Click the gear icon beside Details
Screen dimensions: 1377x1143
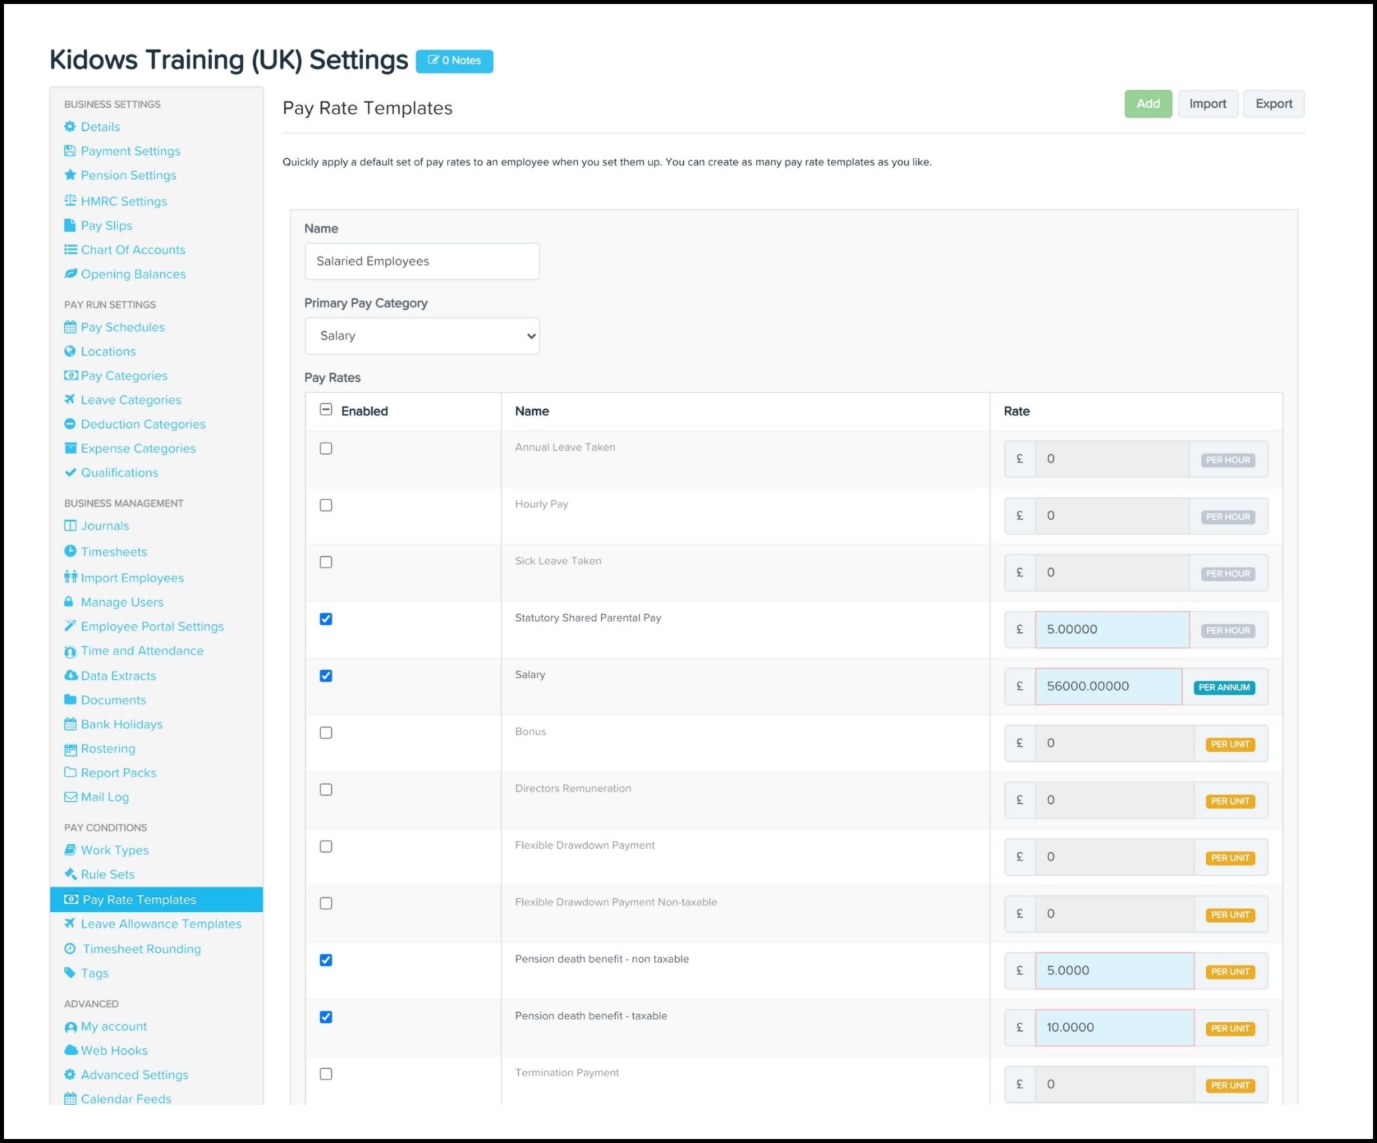point(69,126)
